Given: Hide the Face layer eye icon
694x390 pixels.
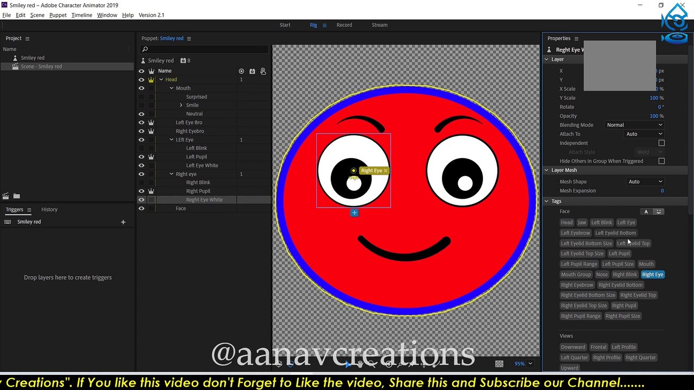Looking at the screenshot, I should (142, 209).
